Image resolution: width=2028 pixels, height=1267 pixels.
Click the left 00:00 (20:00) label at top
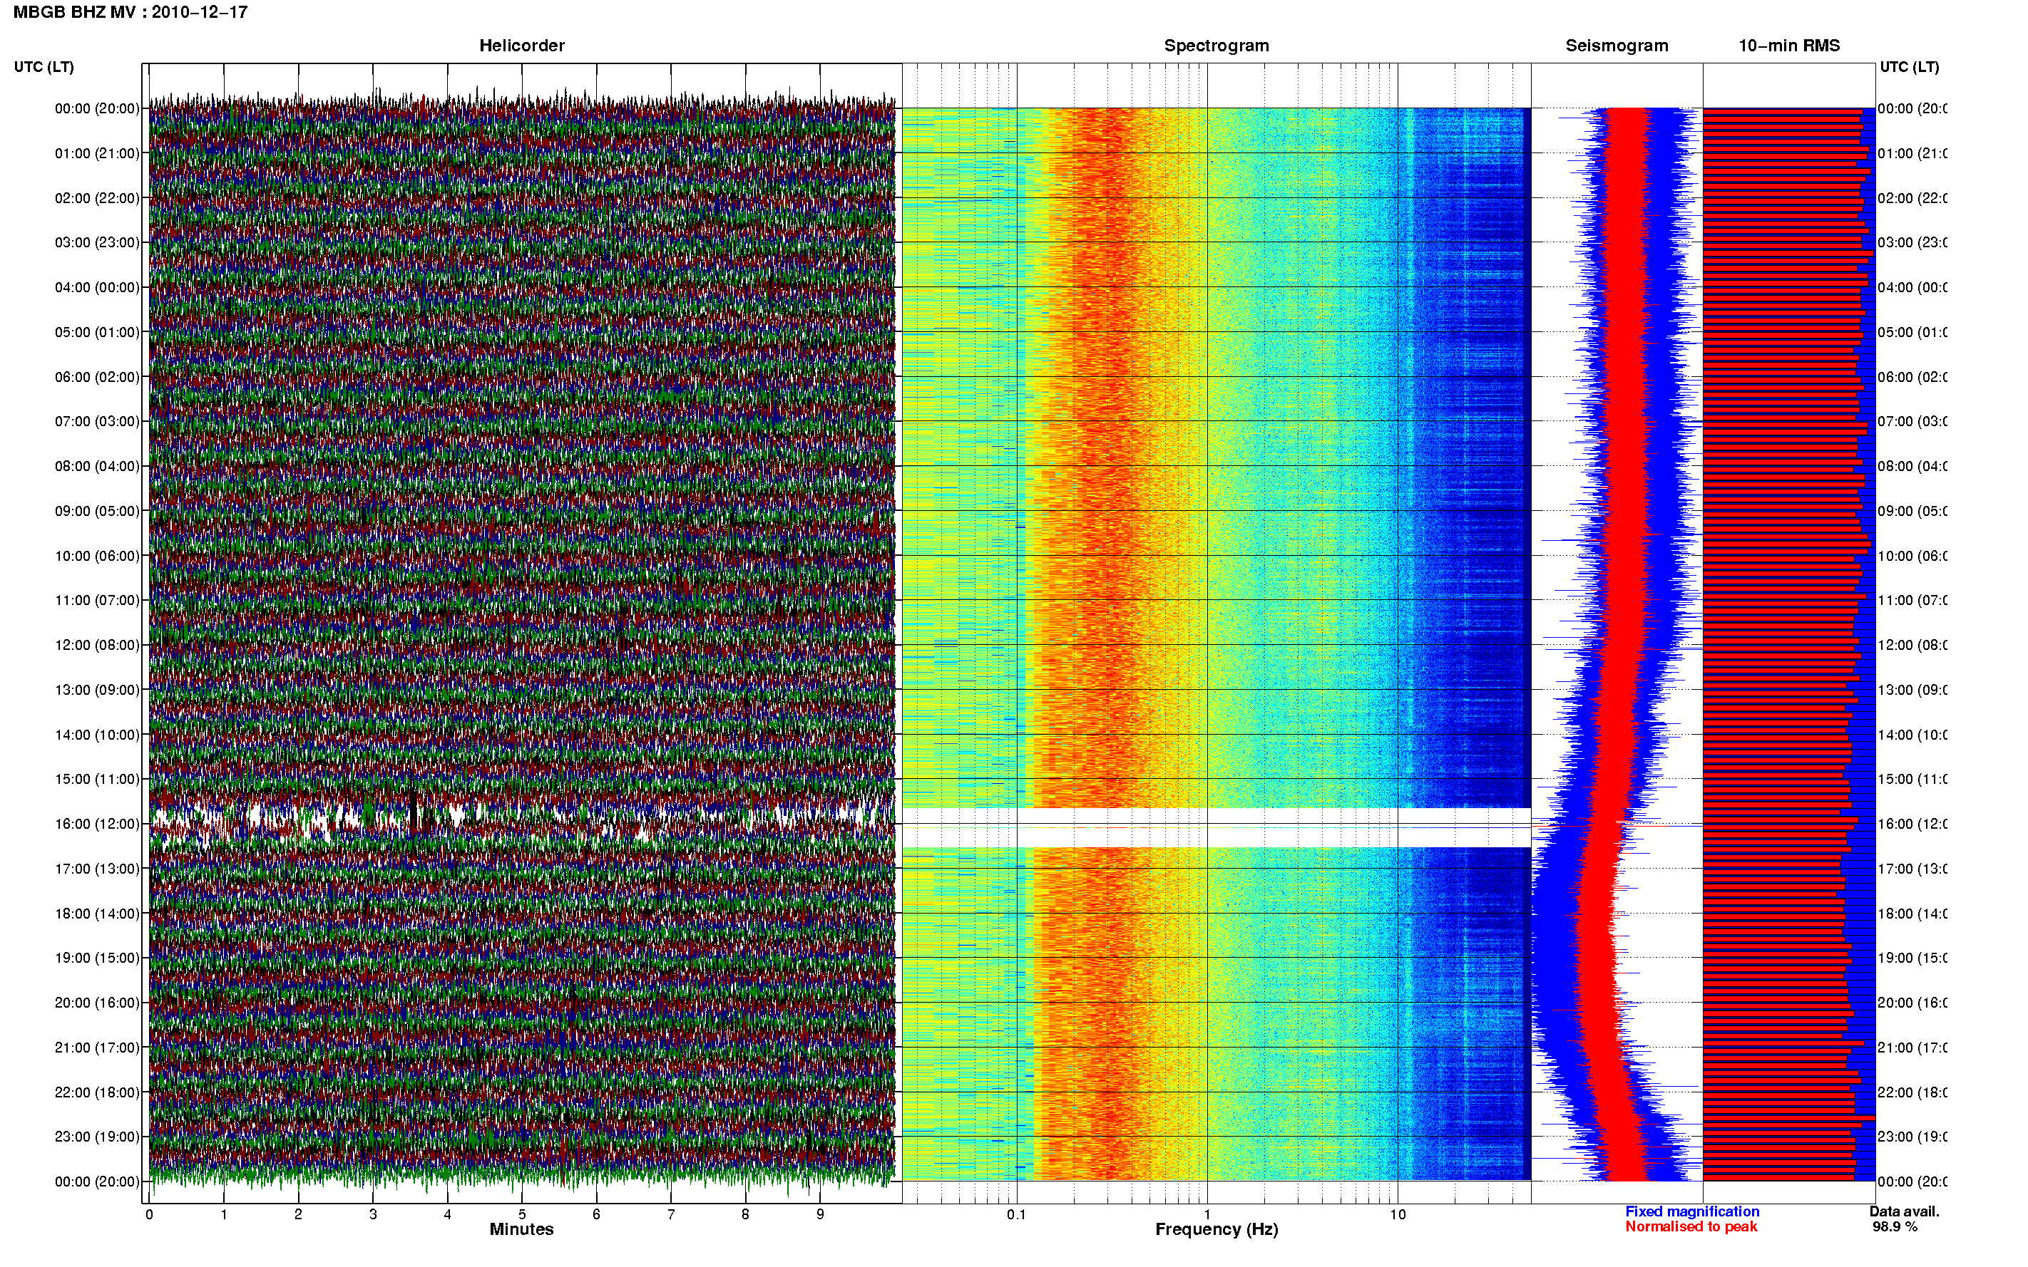click(97, 108)
